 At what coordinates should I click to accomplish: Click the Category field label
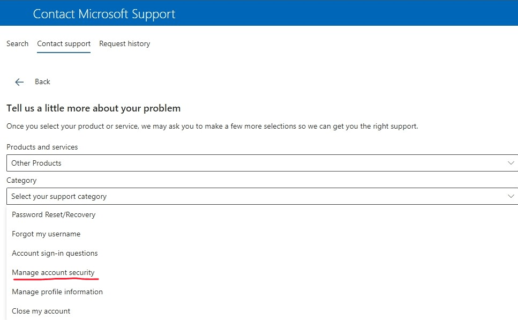coord(21,180)
